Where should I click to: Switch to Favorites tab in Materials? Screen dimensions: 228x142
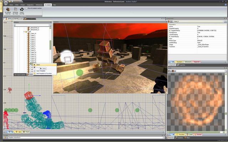pyautogui.click(x=180, y=135)
